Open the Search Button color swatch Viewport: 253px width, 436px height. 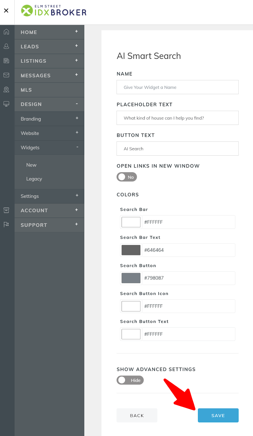[x=131, y=278]
